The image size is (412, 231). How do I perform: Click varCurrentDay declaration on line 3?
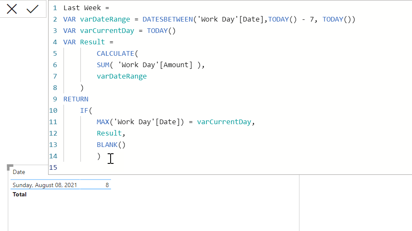107,31
